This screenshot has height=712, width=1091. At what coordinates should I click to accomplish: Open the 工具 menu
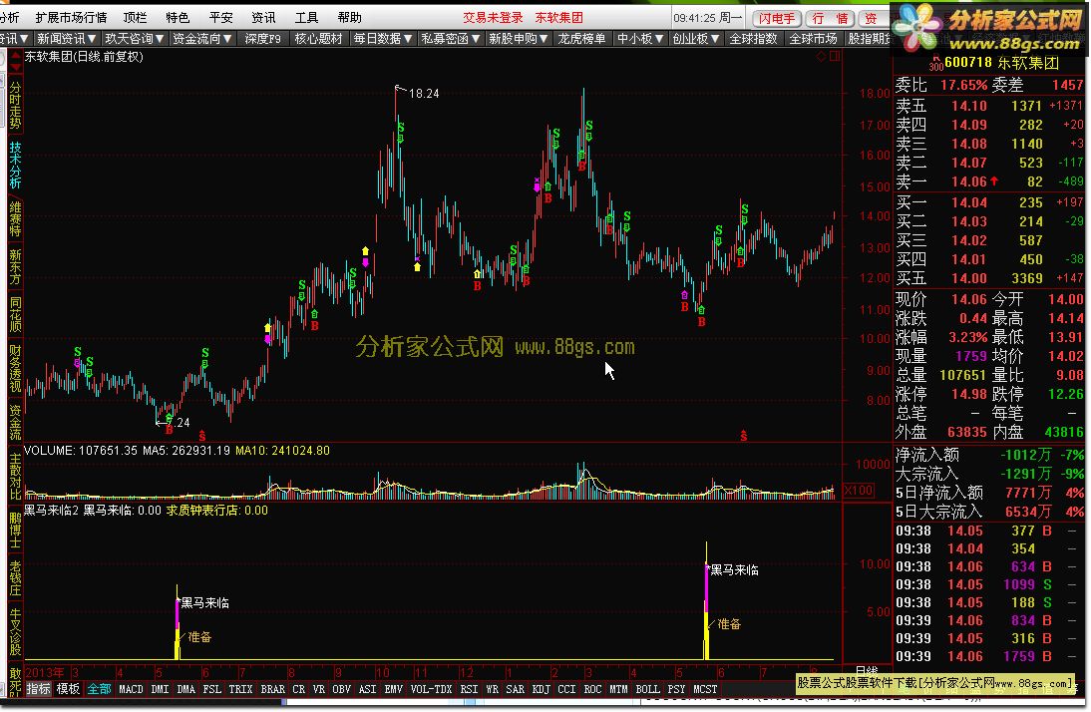point(306,17)
